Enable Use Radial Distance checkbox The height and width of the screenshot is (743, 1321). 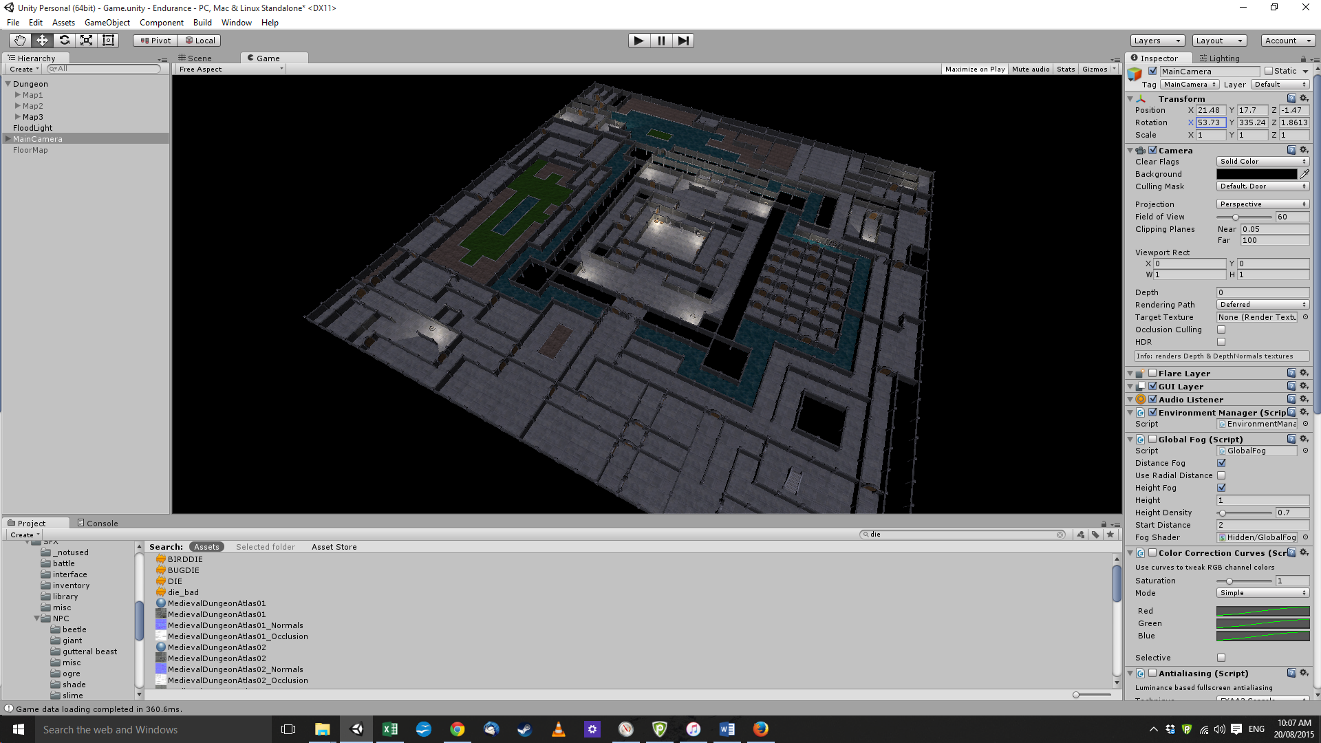[1221, 475]
